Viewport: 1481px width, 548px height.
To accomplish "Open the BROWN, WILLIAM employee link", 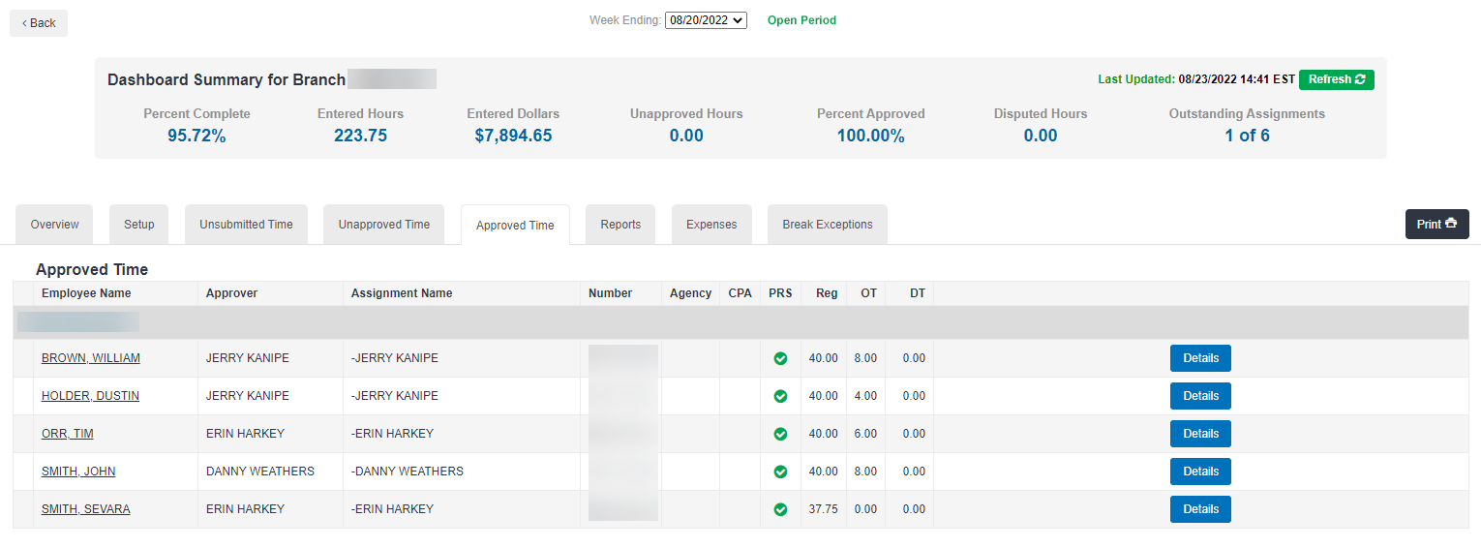I will click(91, 358).
